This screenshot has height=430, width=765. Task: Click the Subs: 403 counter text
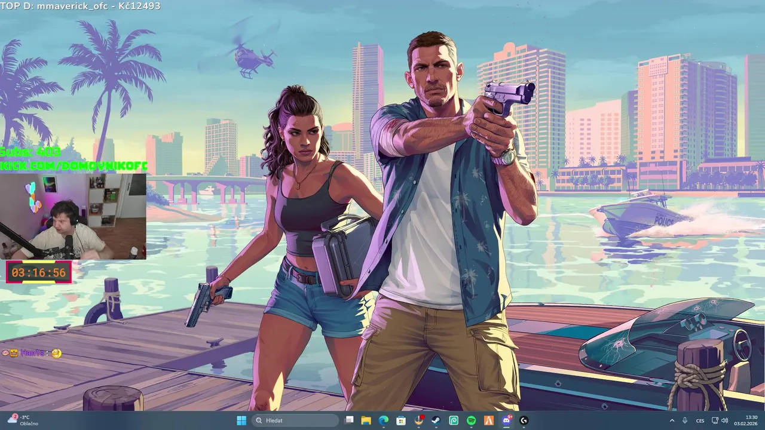[30, 152]
